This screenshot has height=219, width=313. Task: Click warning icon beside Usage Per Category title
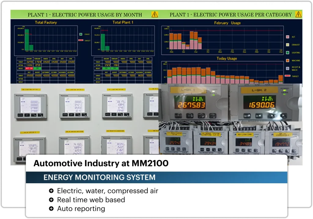point(298,14)
